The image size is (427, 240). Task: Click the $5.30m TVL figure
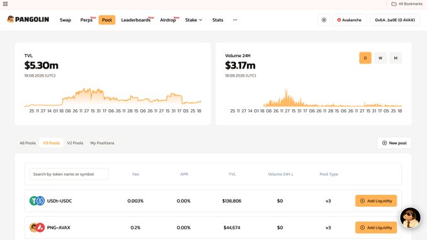tap(42, 65)
